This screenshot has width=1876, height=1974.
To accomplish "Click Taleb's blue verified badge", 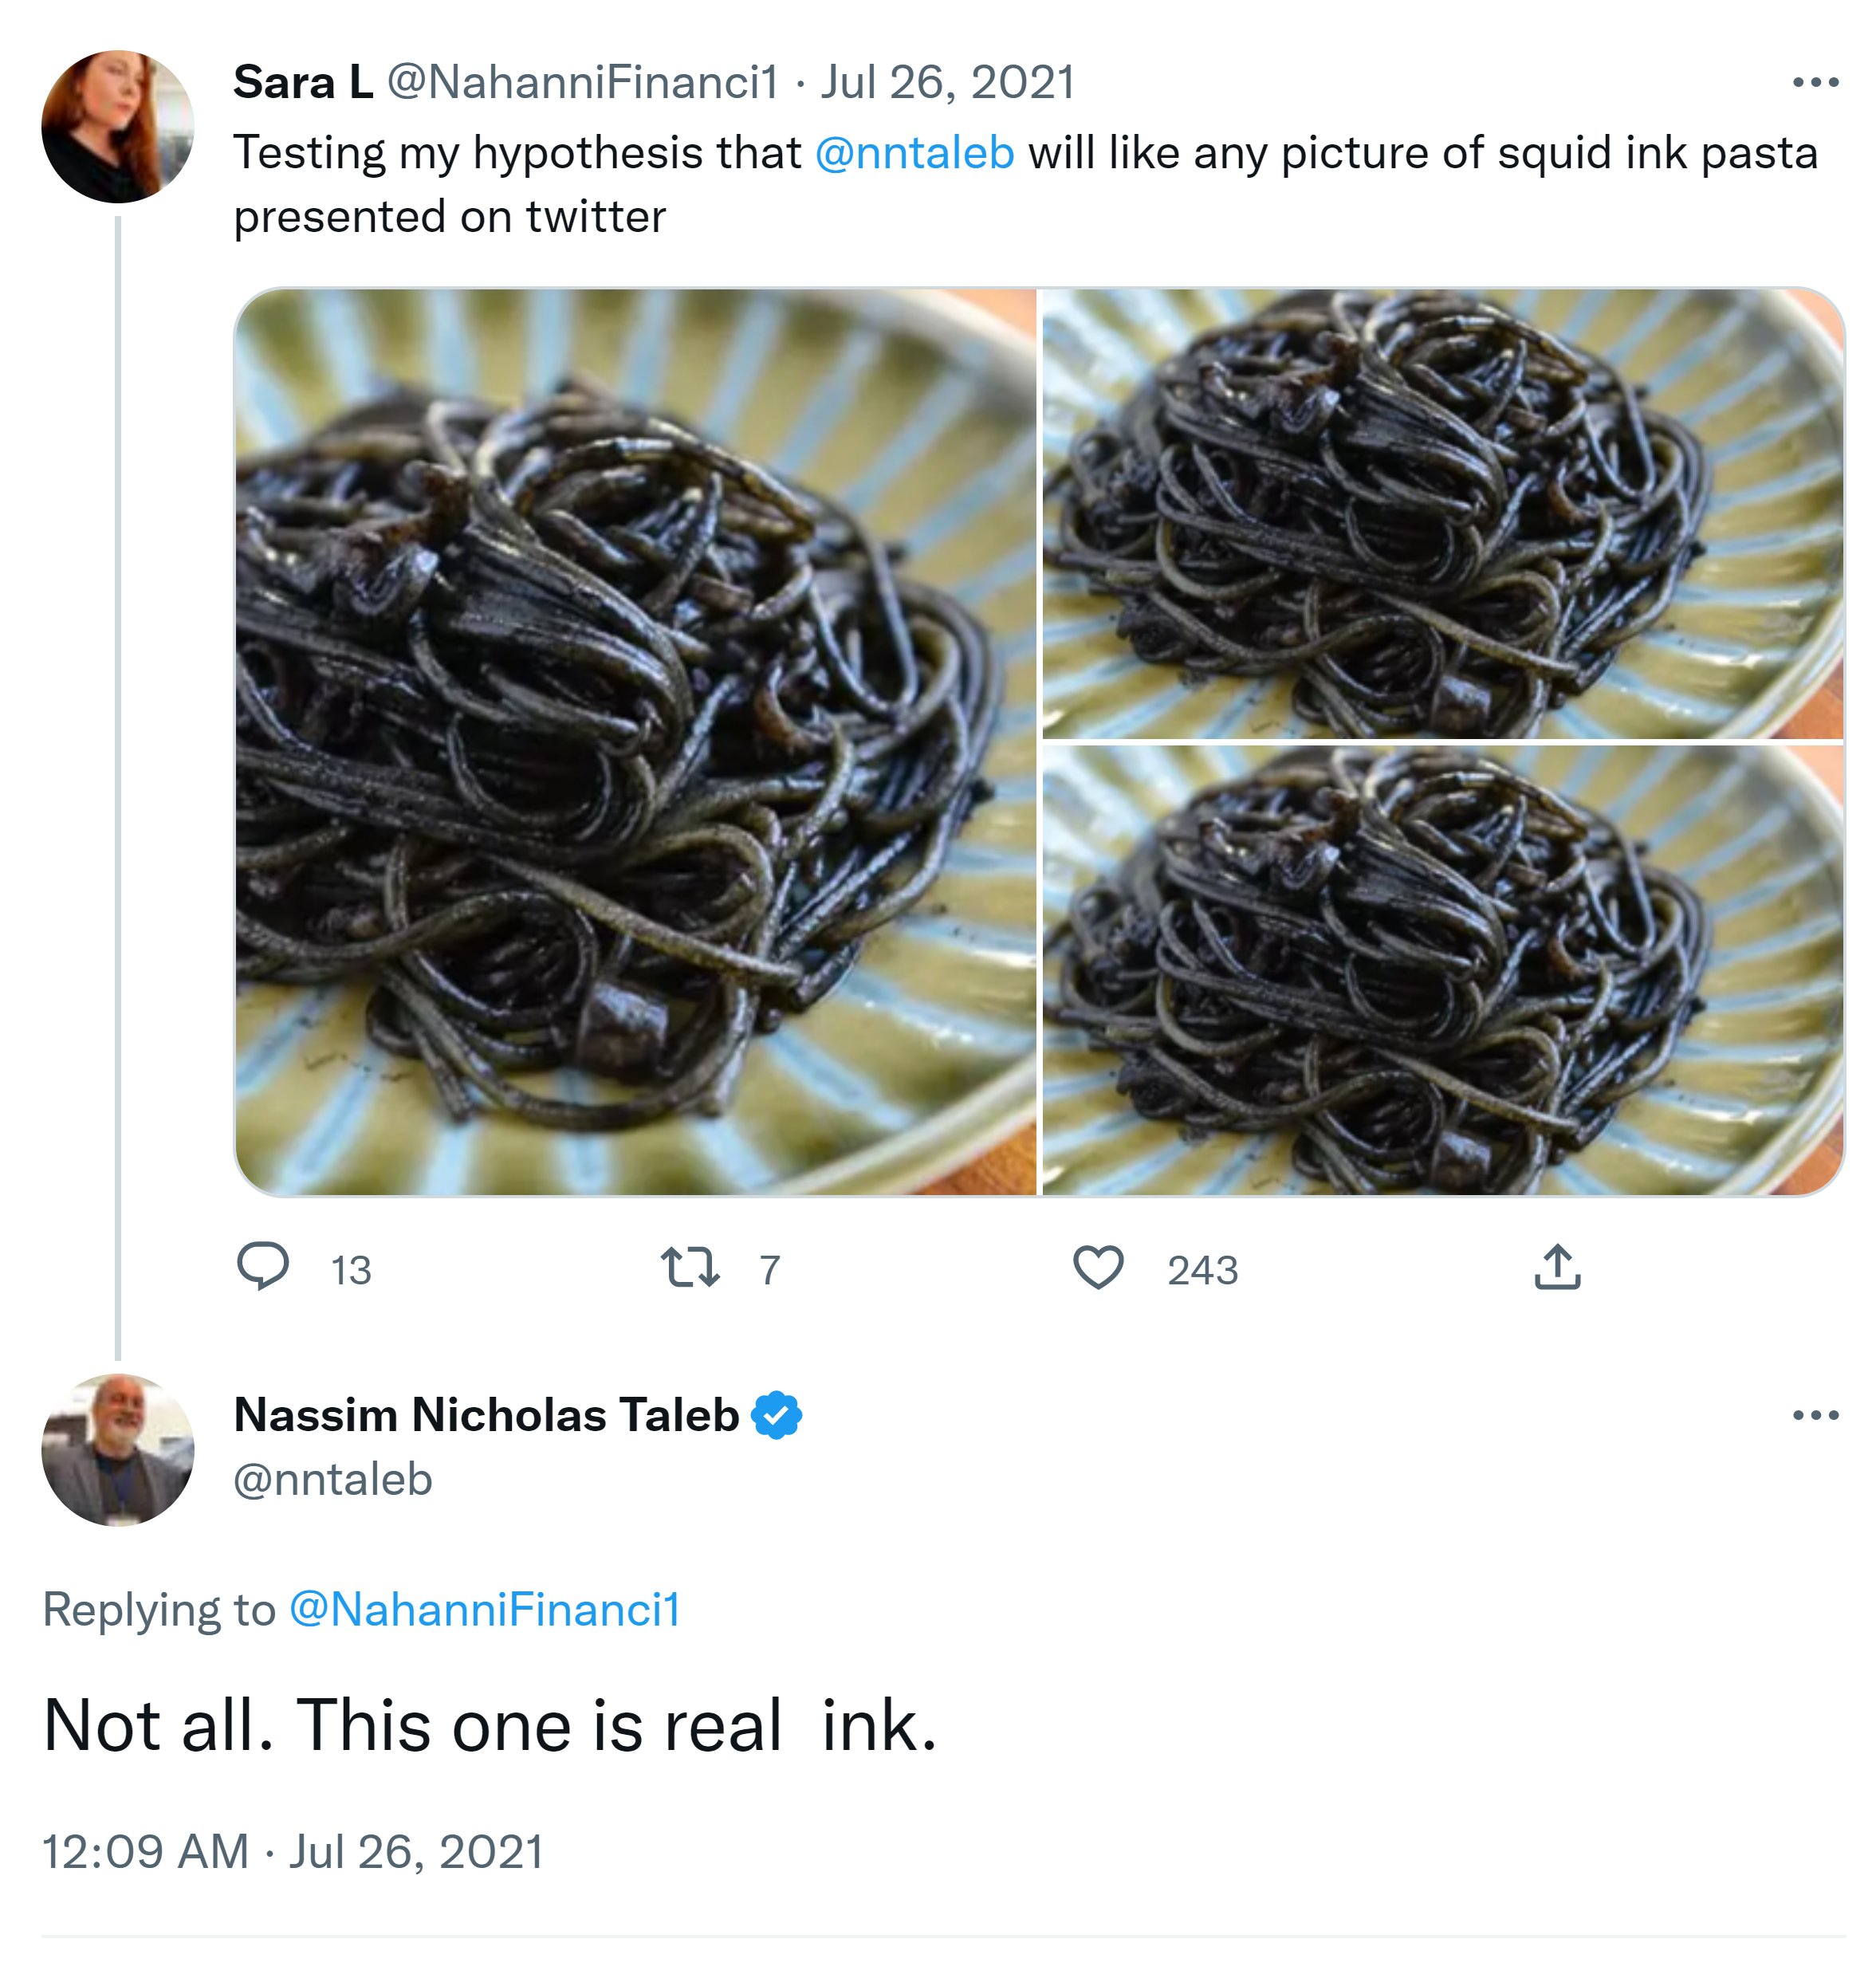I will [x=776, y=1415].
